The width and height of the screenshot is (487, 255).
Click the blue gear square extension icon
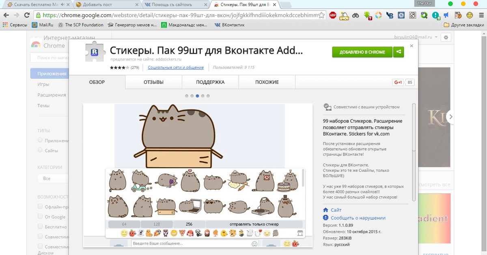pos(401,15)
